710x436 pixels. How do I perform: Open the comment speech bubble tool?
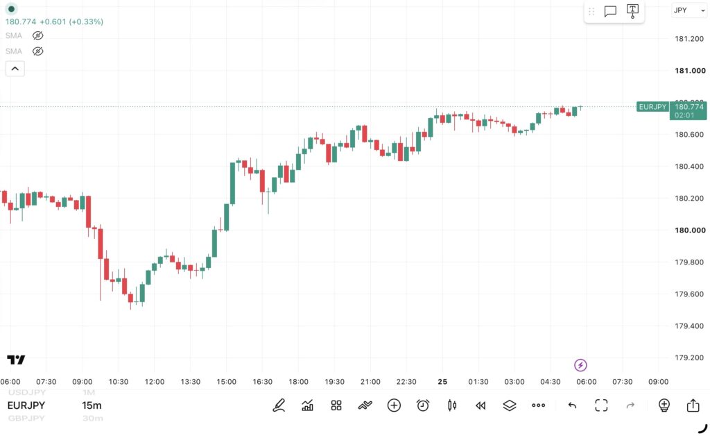610,11
